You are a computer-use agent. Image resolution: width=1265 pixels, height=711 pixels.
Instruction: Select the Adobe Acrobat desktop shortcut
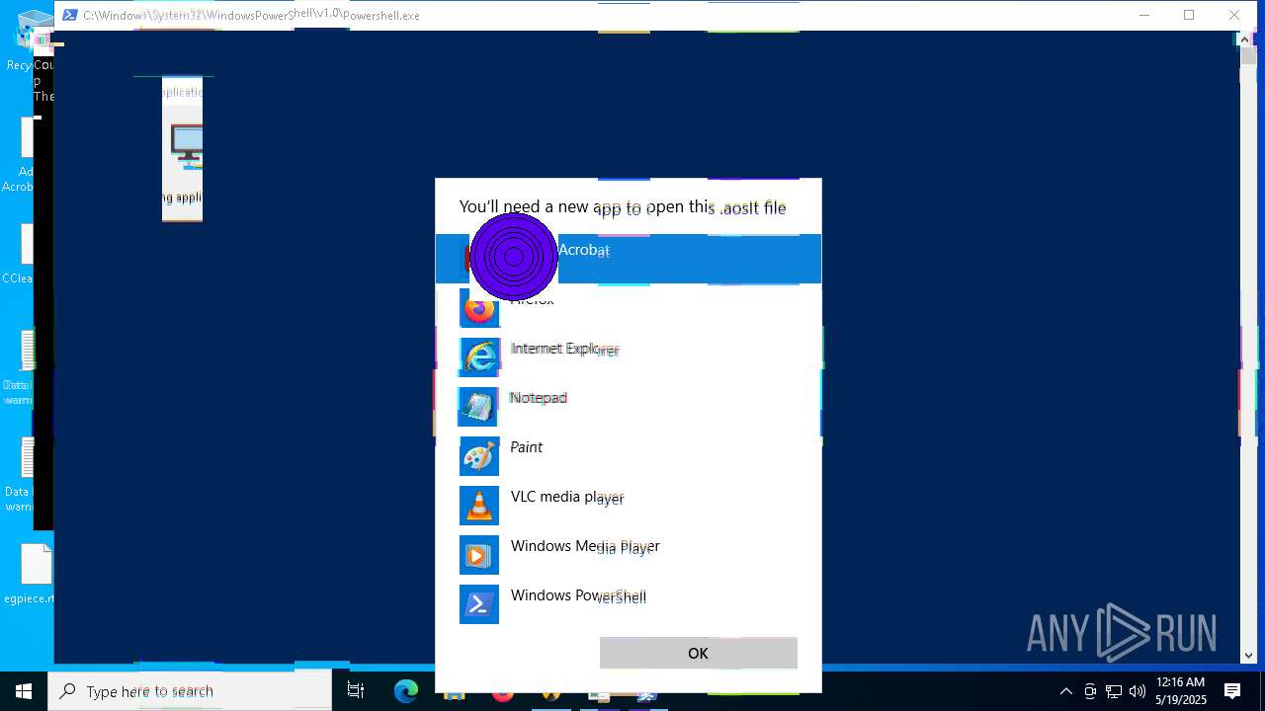(18, 155)
